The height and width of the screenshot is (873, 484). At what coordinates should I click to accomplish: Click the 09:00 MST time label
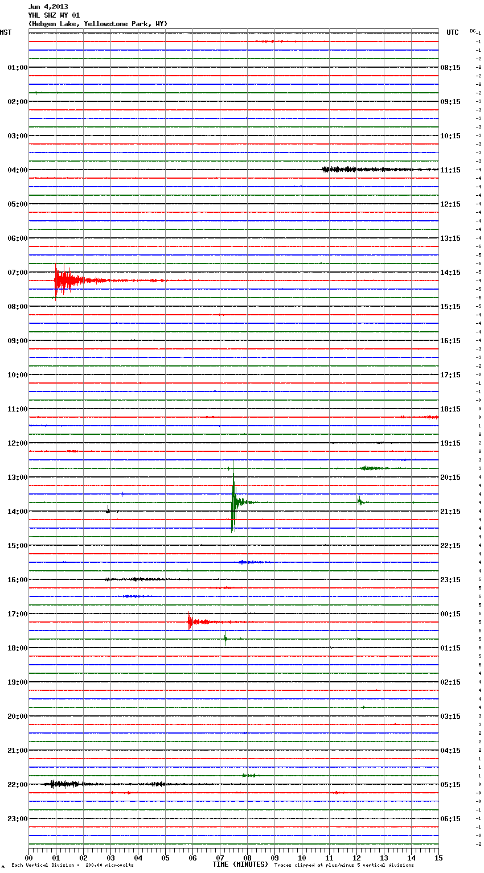[17, 340]
